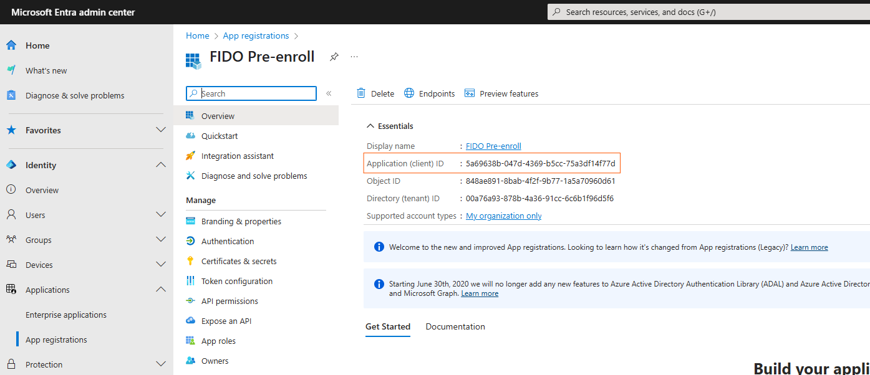This screenshot has width=870, height=375.
Task: Click the Diagnose & solve problems icon
Action: click(11, 95)
